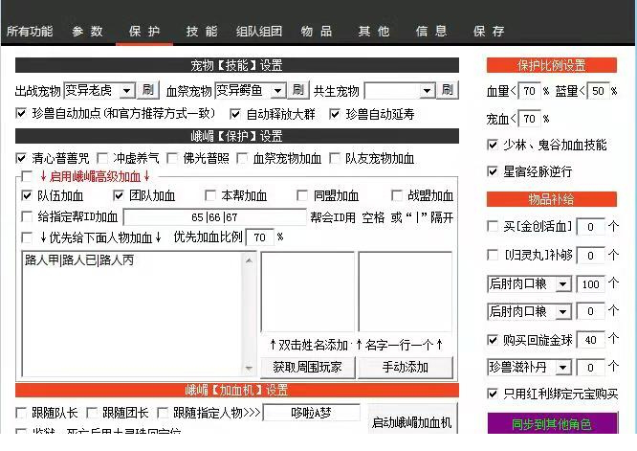Toggle 只用红利绑定元宝购买 checkbox

493,394
